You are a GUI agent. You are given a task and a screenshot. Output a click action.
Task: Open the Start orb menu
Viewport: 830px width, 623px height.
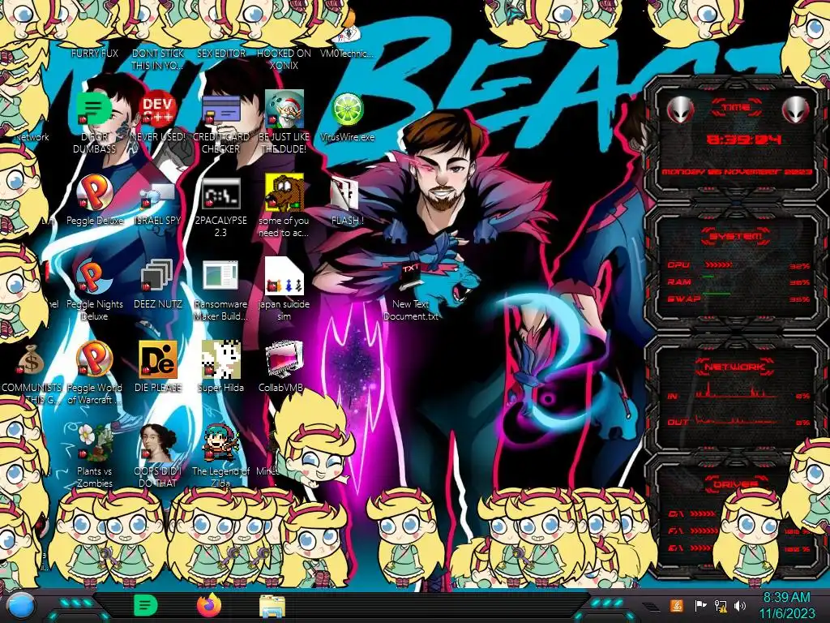pos(20,606)
